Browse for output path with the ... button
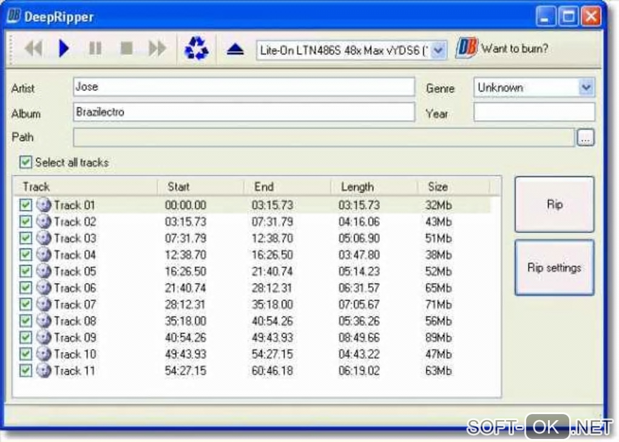The width and height of the screenshot is (619, 442). point(586,138)
